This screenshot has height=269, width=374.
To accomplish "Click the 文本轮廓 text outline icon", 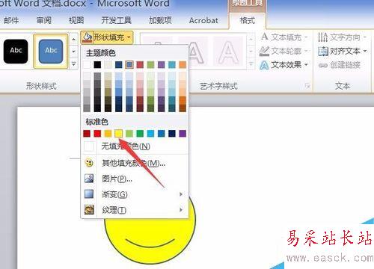I will pos(264,51).
